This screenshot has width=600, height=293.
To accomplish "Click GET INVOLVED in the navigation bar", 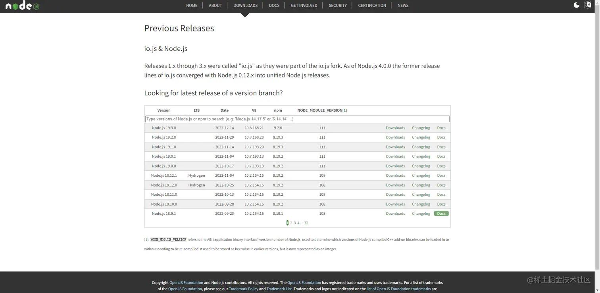I will click(x=304, y=6).
